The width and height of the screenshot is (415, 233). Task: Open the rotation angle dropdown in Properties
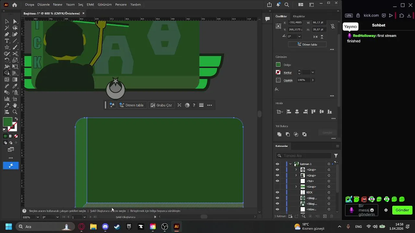[299, 37]
